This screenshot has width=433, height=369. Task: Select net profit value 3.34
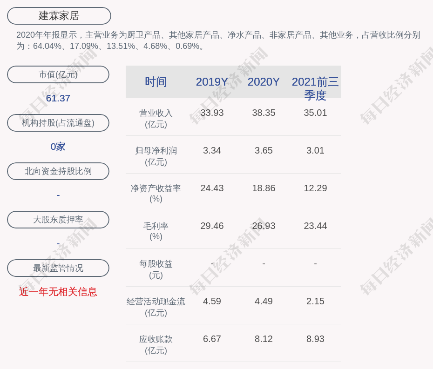tap(212, 150)
